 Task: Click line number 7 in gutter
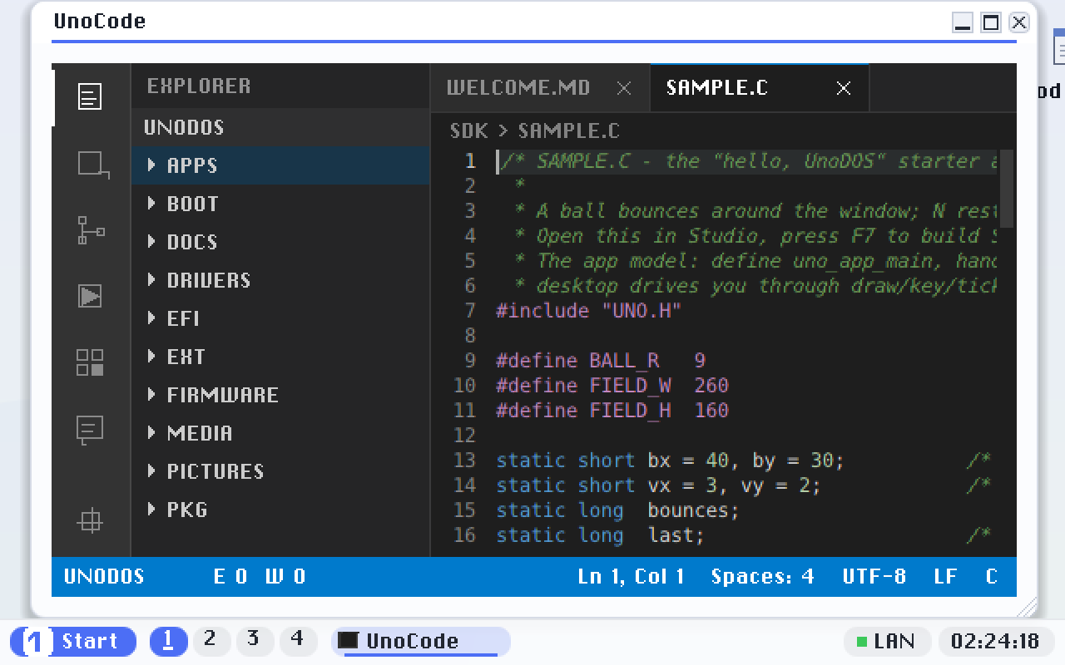point(470,311)
